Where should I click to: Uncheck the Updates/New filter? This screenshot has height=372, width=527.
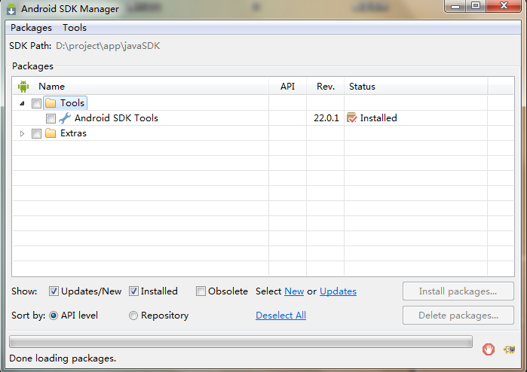(54, 291)
